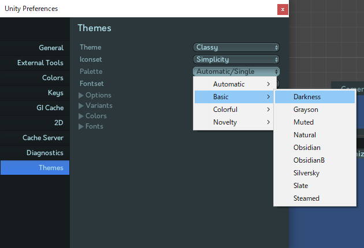This screenshot has width=364, height=248.
Task: Open the General preferences section
Action: pos(35,48)
